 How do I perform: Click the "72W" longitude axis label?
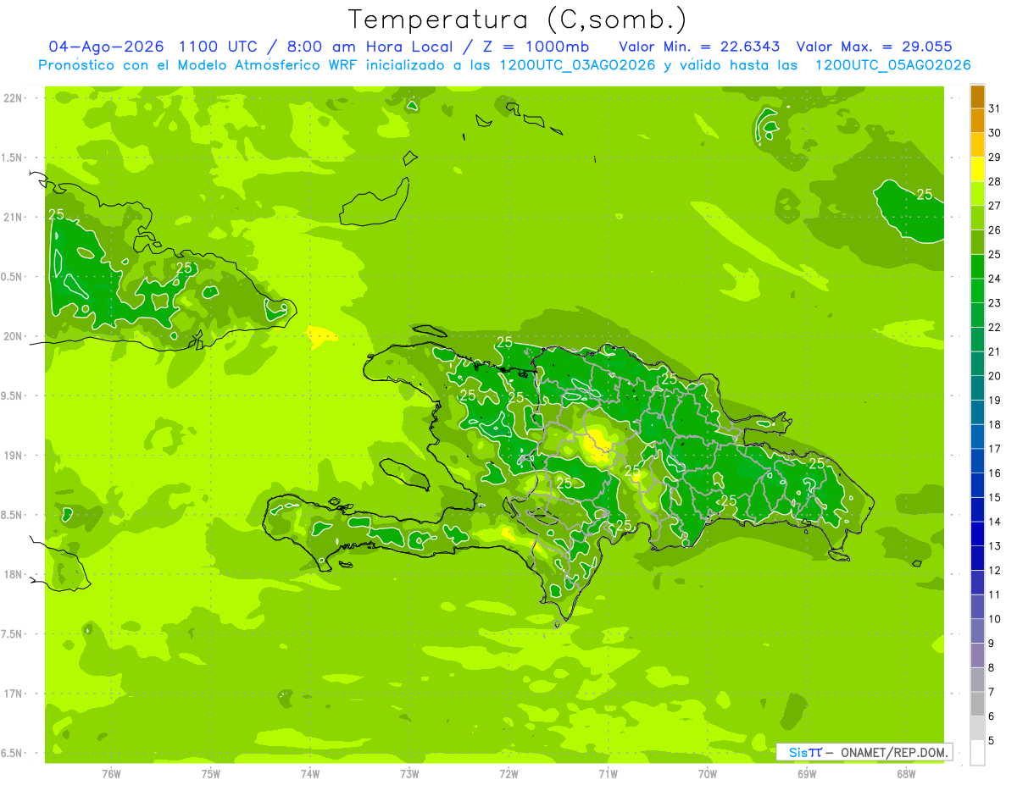508,774
